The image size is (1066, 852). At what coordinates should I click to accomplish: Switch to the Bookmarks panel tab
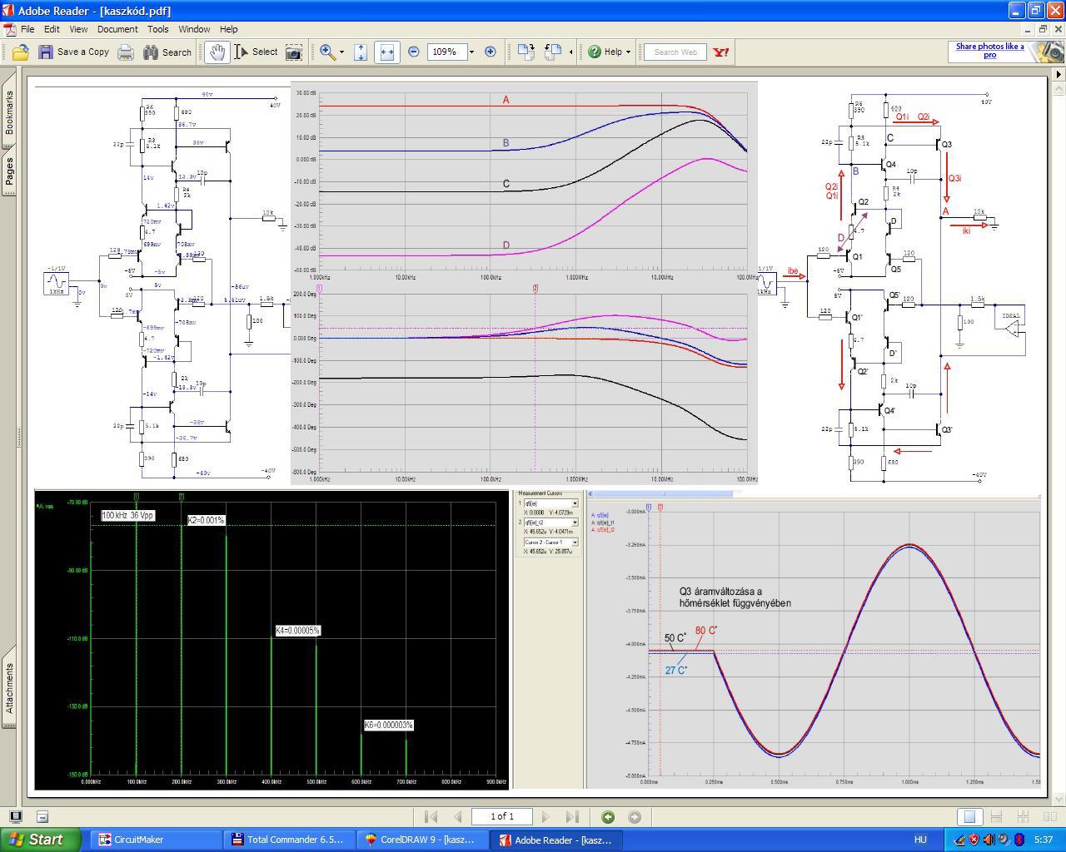(x=9, y=112)
